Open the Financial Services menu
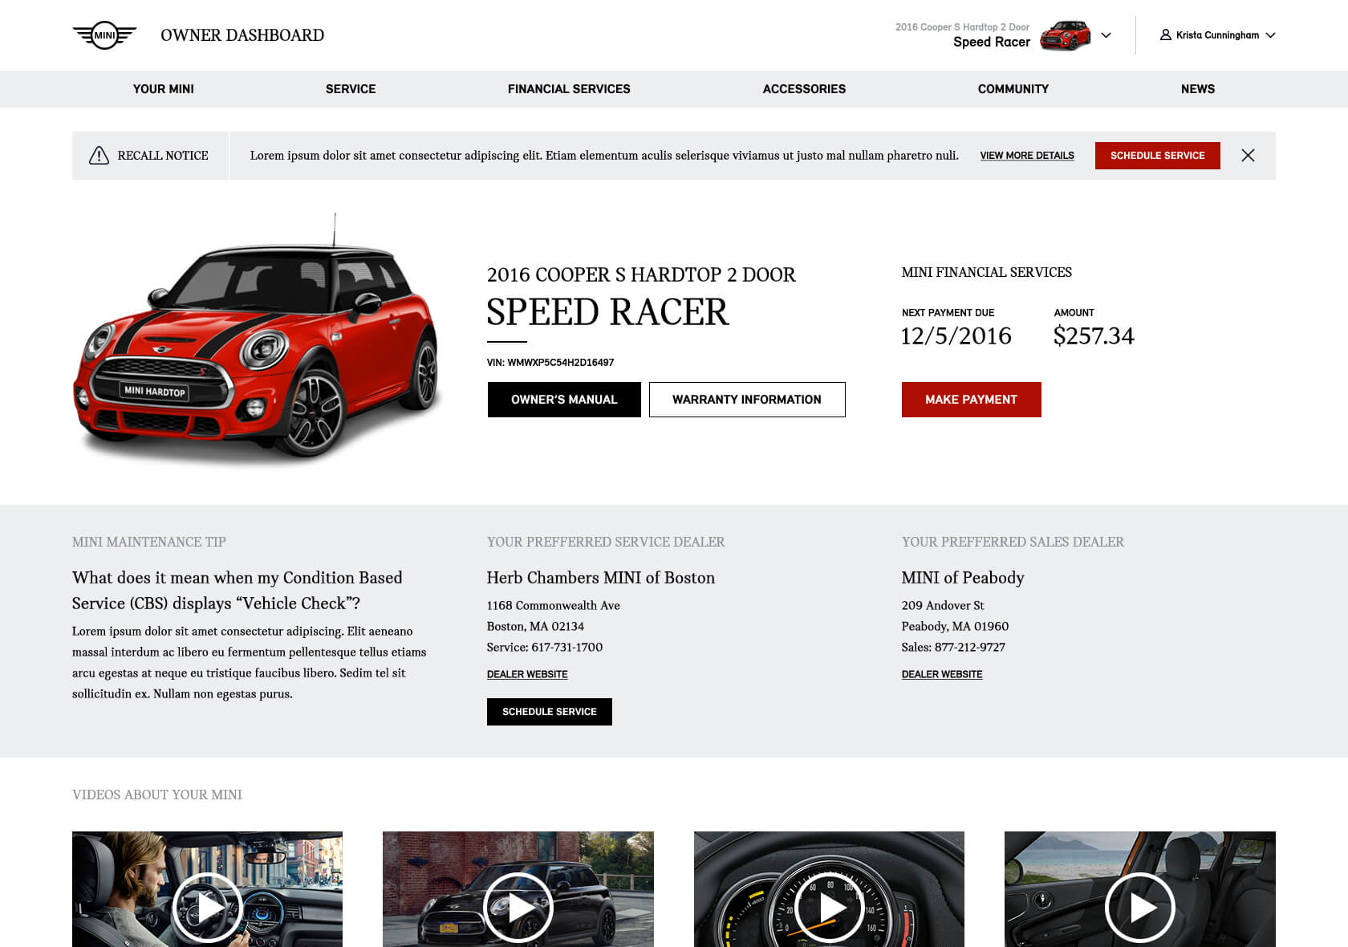Viewport: 1348px width, 947px height. (x=569, y=89)
